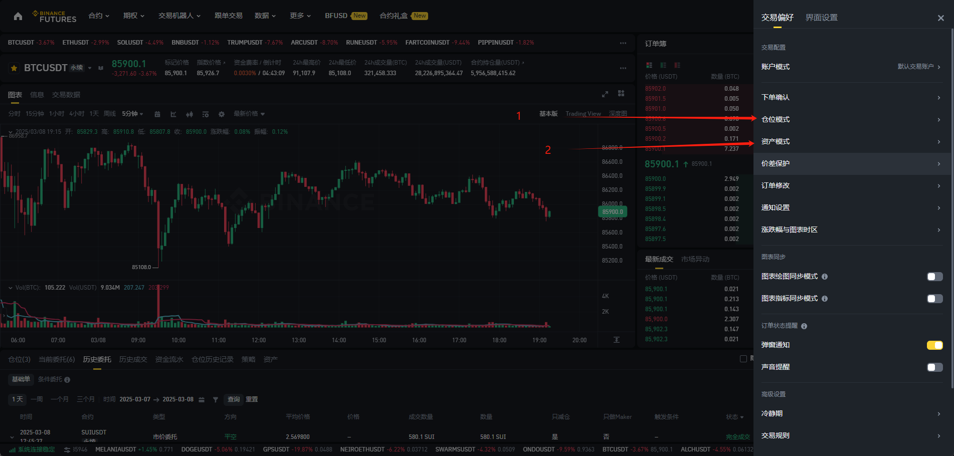
Task: Click the 重置 link
Action: pyautogui.click(x=252, y=399)
